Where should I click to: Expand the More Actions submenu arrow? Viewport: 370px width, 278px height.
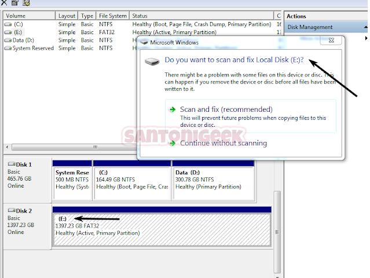pyautogui.click(x=366, y=38)
